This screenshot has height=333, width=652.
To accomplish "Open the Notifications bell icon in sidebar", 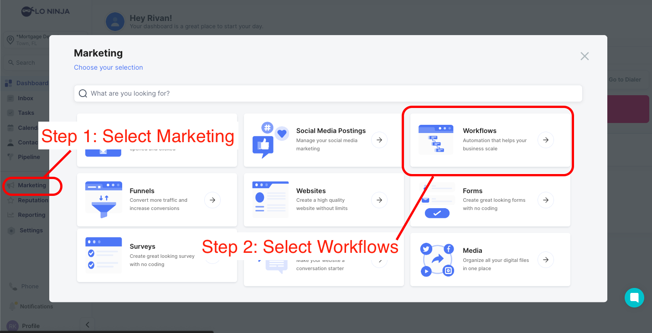I will [13, 306].
